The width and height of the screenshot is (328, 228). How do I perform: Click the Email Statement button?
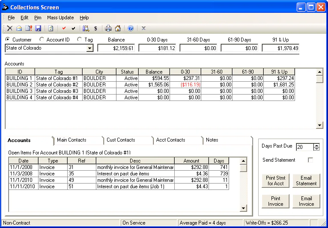pyautogui.click(x=306, y=181)
